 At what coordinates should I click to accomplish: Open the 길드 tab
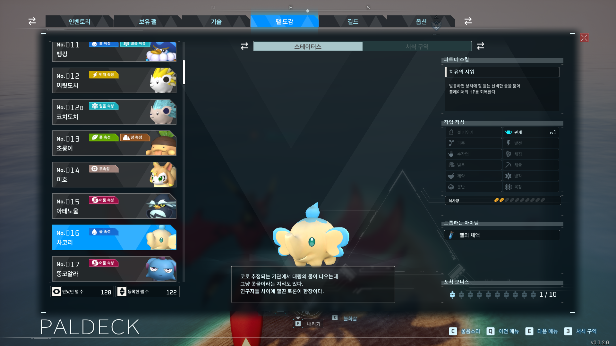(x=353, y=21)
